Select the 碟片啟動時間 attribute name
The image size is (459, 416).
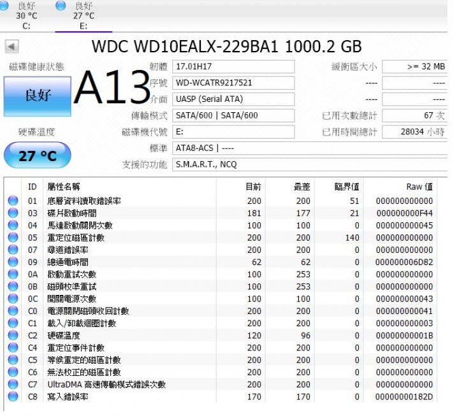[72, 213]
